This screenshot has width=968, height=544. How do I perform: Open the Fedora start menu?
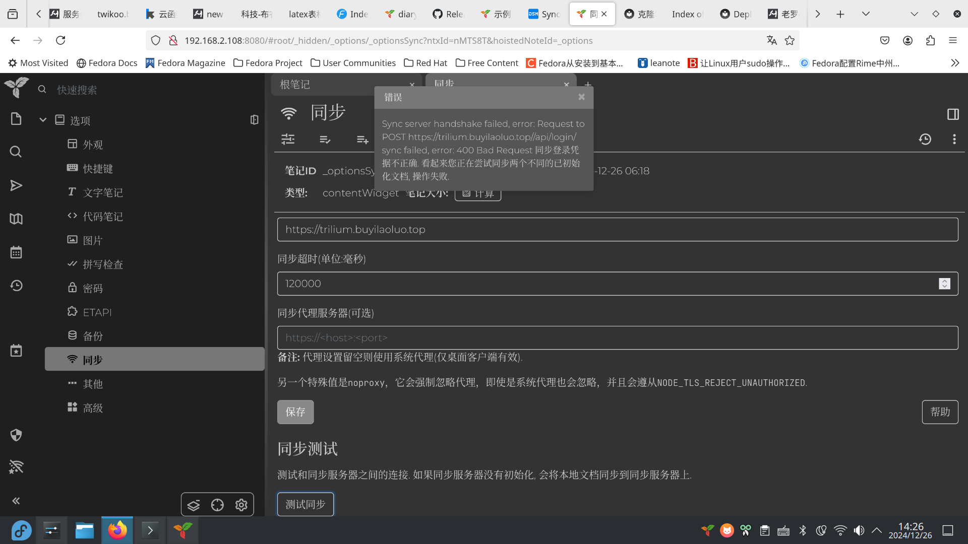point(21,530)
